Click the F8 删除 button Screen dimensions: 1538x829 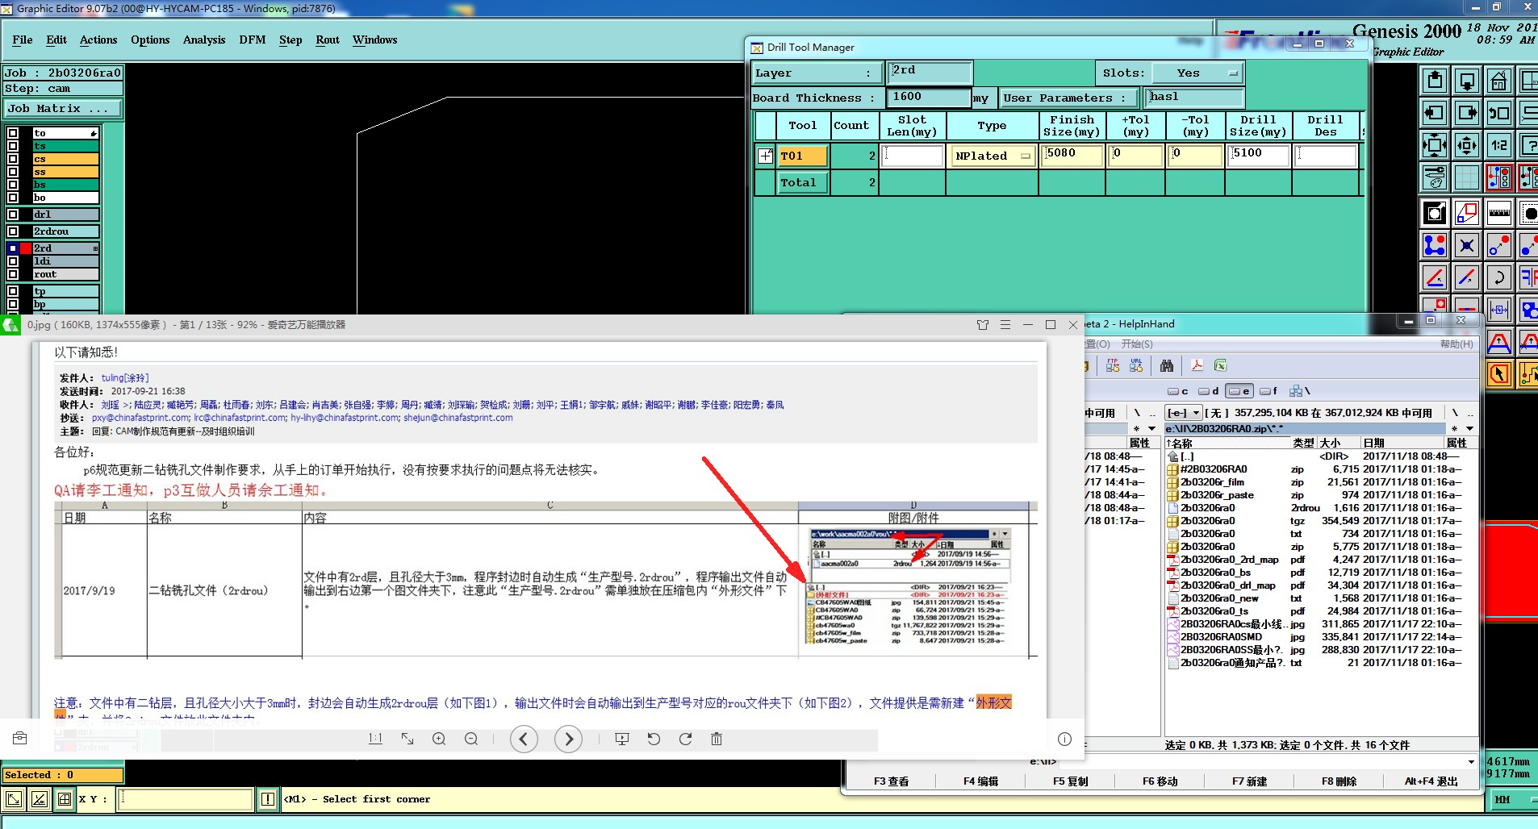point(1339,781)
